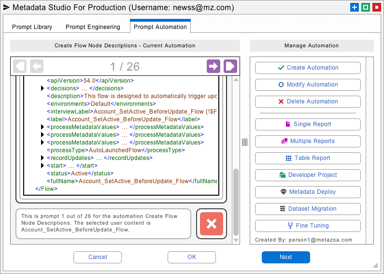Click the panel splitter grip handle
Screen dimensions: 384x274
click(245, 142)
